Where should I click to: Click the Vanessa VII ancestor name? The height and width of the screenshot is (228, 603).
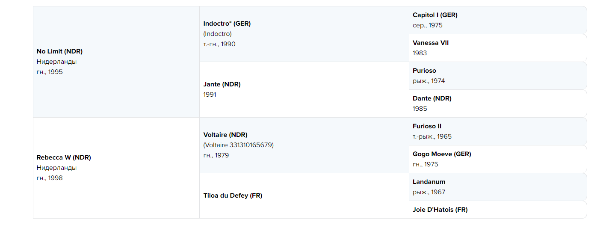(431, 43)
